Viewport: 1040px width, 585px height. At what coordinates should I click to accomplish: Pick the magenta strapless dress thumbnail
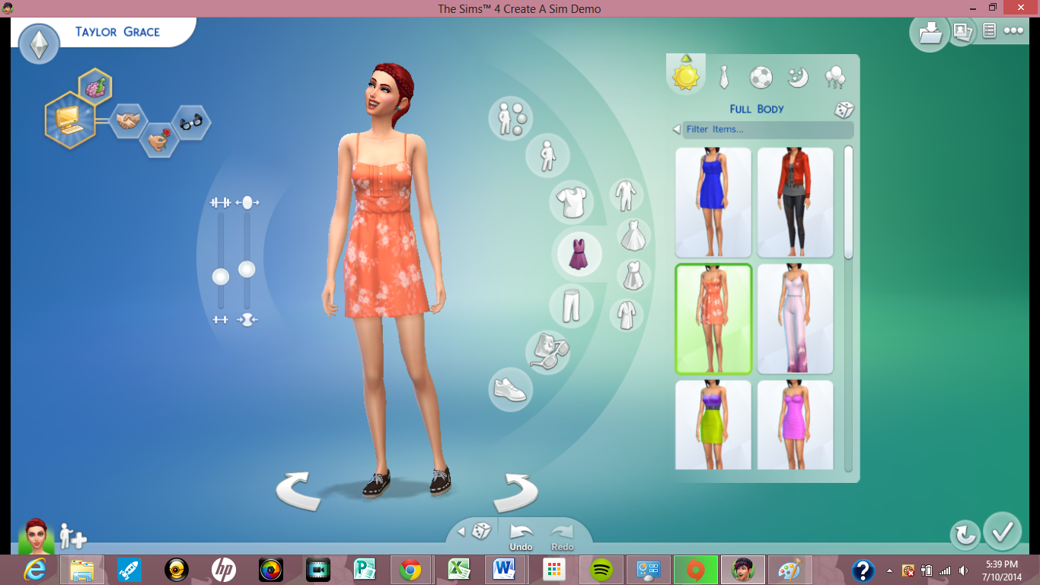point(796,425)
